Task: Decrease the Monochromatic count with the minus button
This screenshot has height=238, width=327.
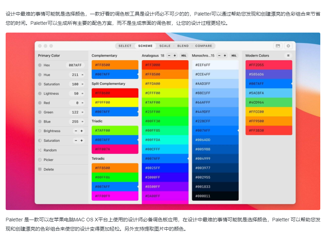Action: pyautogui.click(x=219, y=56)
